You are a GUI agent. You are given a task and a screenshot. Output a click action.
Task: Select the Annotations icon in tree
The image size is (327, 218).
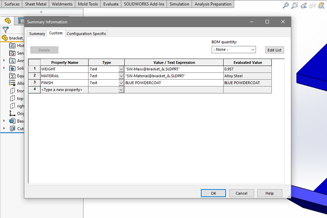tap(12, 61)
